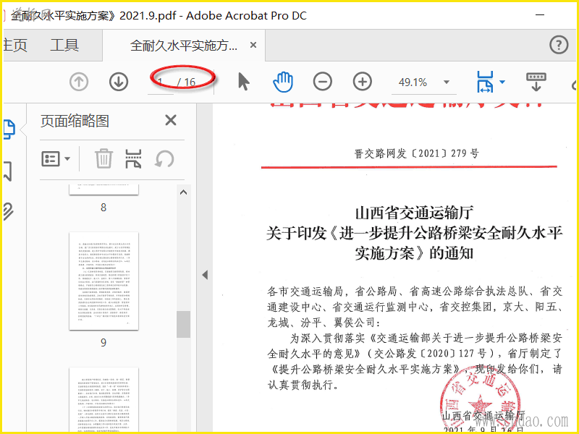This screenshot has height=434, width=579.
Task: Click the page 8 label
Action: pyautogui.click(x=103, y=208)
